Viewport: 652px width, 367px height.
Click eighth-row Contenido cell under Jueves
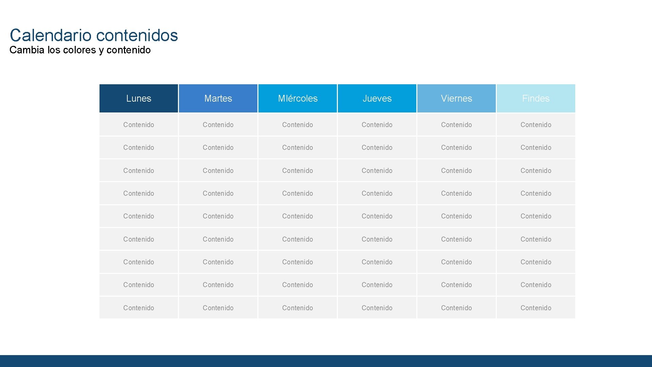[x=377, y=285]
